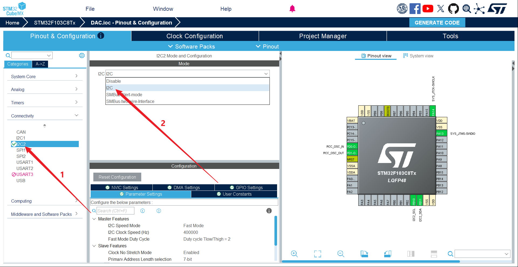Image resolution: width=518 pixels, height=267 pixels.
Task: Click the fit-to-screen pinout icon
Action: [x=318, y=254]
